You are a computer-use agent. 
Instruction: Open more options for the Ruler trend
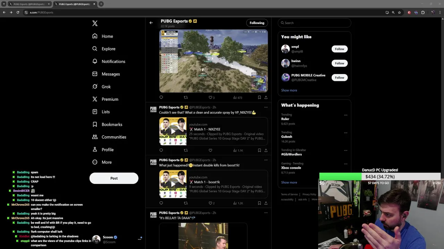click(x=345, y=115)
